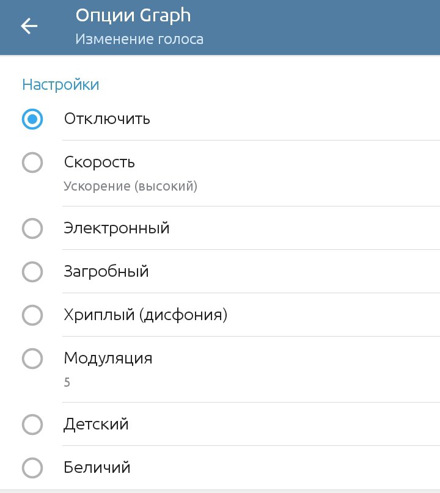440x493 pixels.
Task: Click the Ускорение (высокий) speed value
Action: [x=131, y=186]
